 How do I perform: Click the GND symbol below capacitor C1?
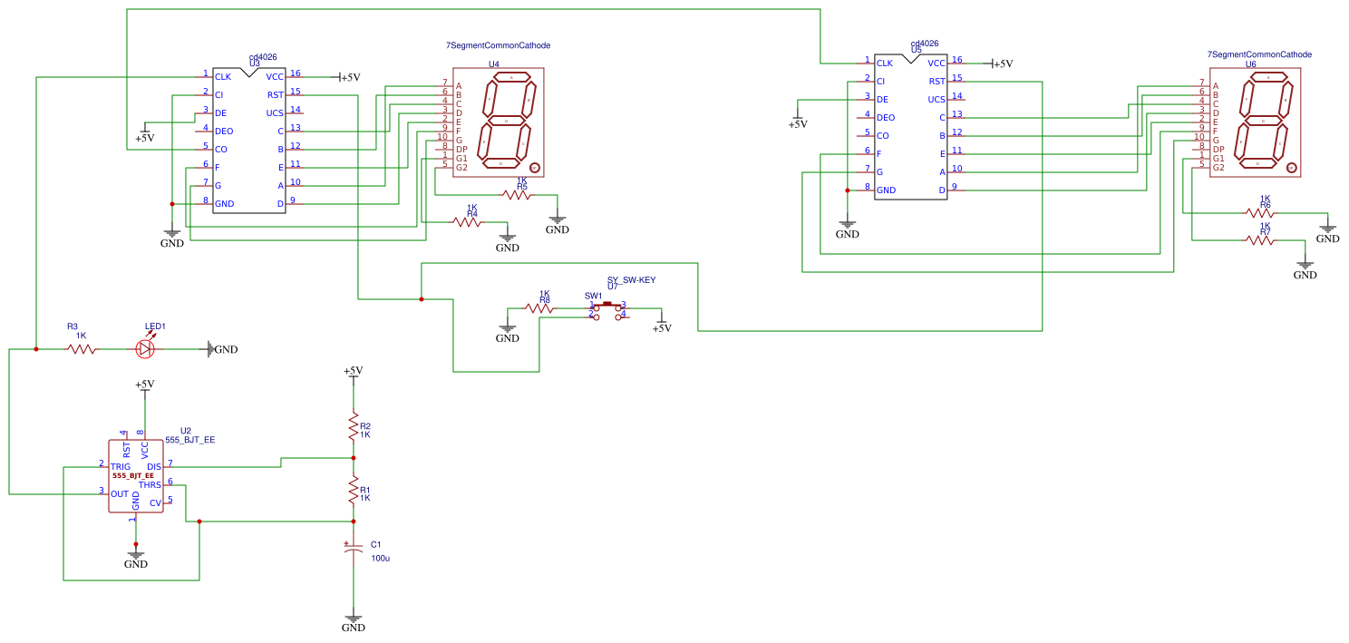pyautogui.click(x=354, y=623)
